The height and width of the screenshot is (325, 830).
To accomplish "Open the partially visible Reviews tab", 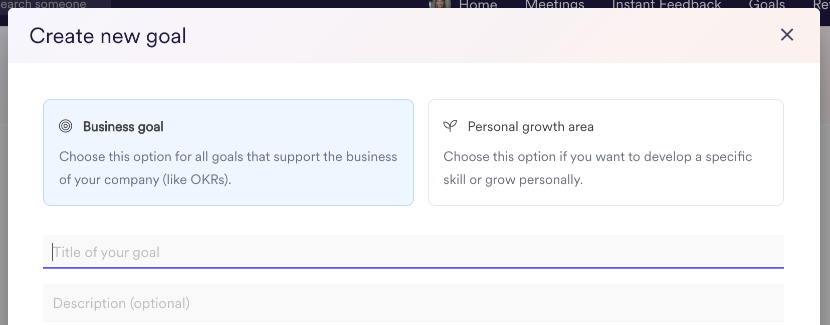I will (x=821, y=4).
